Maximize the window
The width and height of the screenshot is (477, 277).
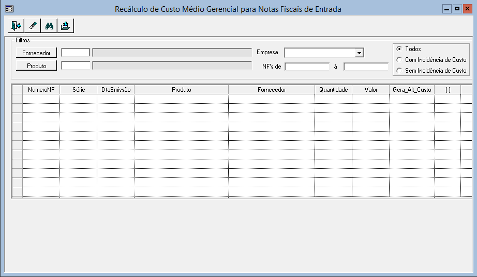pyautogui.click(x=457, y=9)
